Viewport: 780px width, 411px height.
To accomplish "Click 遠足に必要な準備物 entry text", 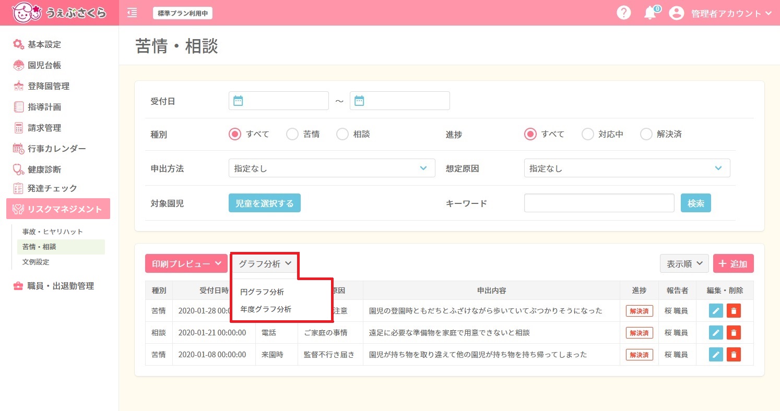I will click(x=450, y=333).
